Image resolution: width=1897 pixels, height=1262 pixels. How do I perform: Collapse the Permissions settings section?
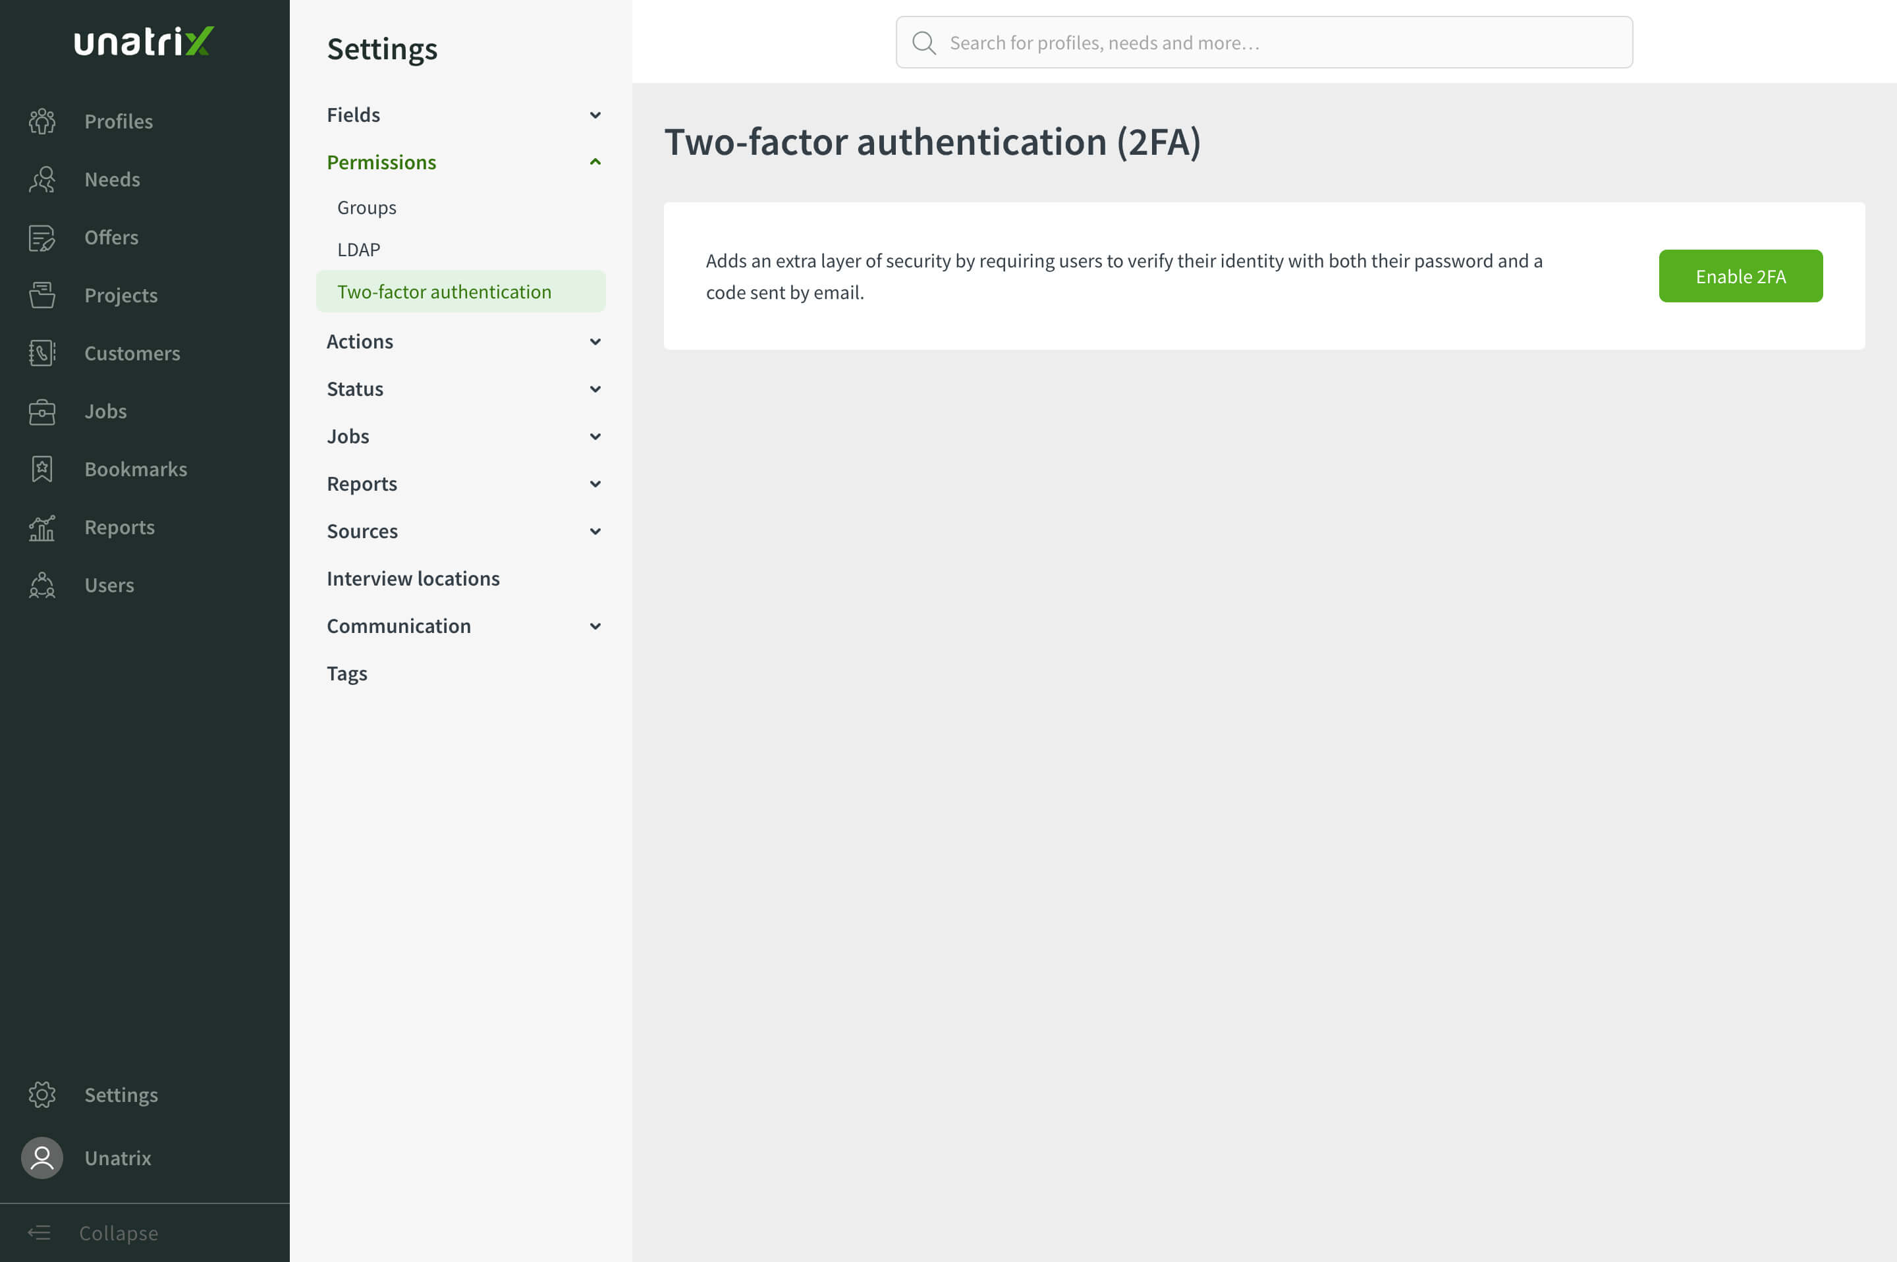click(x=595, y=163)
